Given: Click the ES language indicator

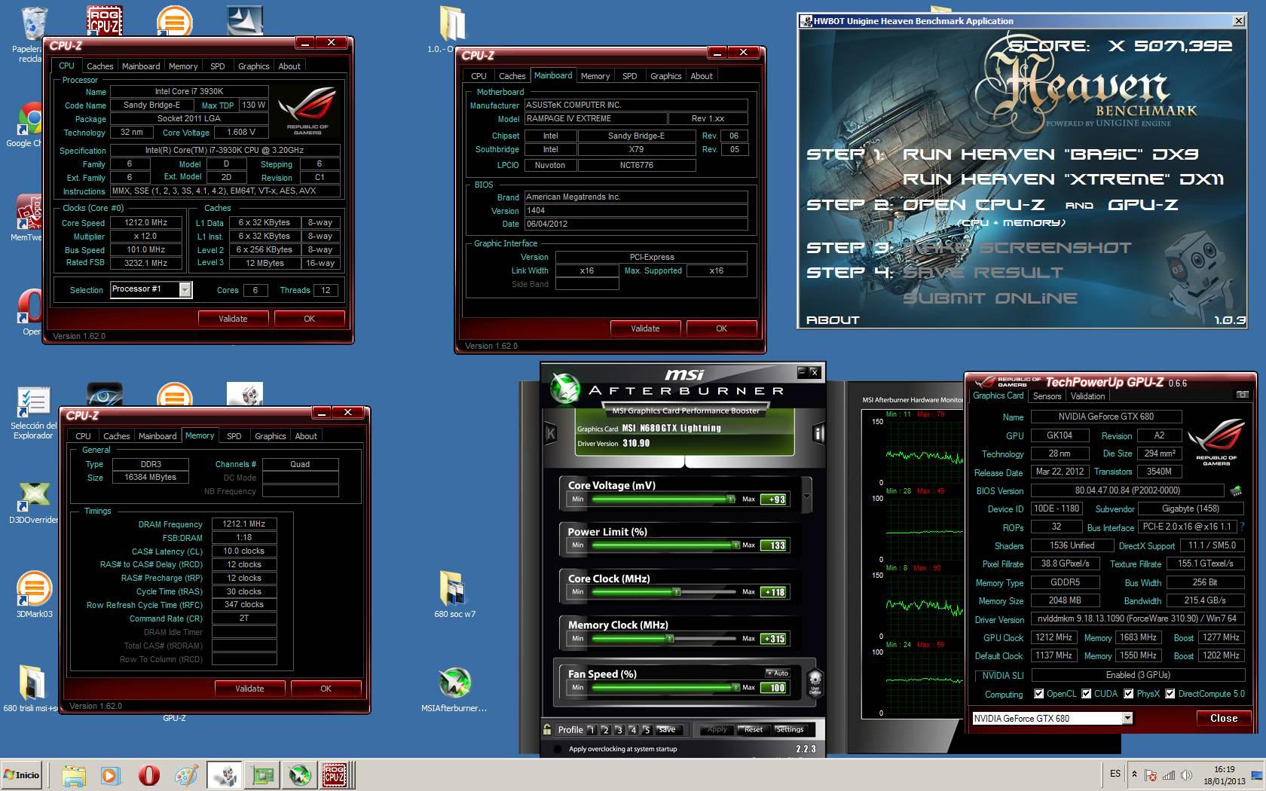Looking at the screenshot, I should pos(1115,774).
